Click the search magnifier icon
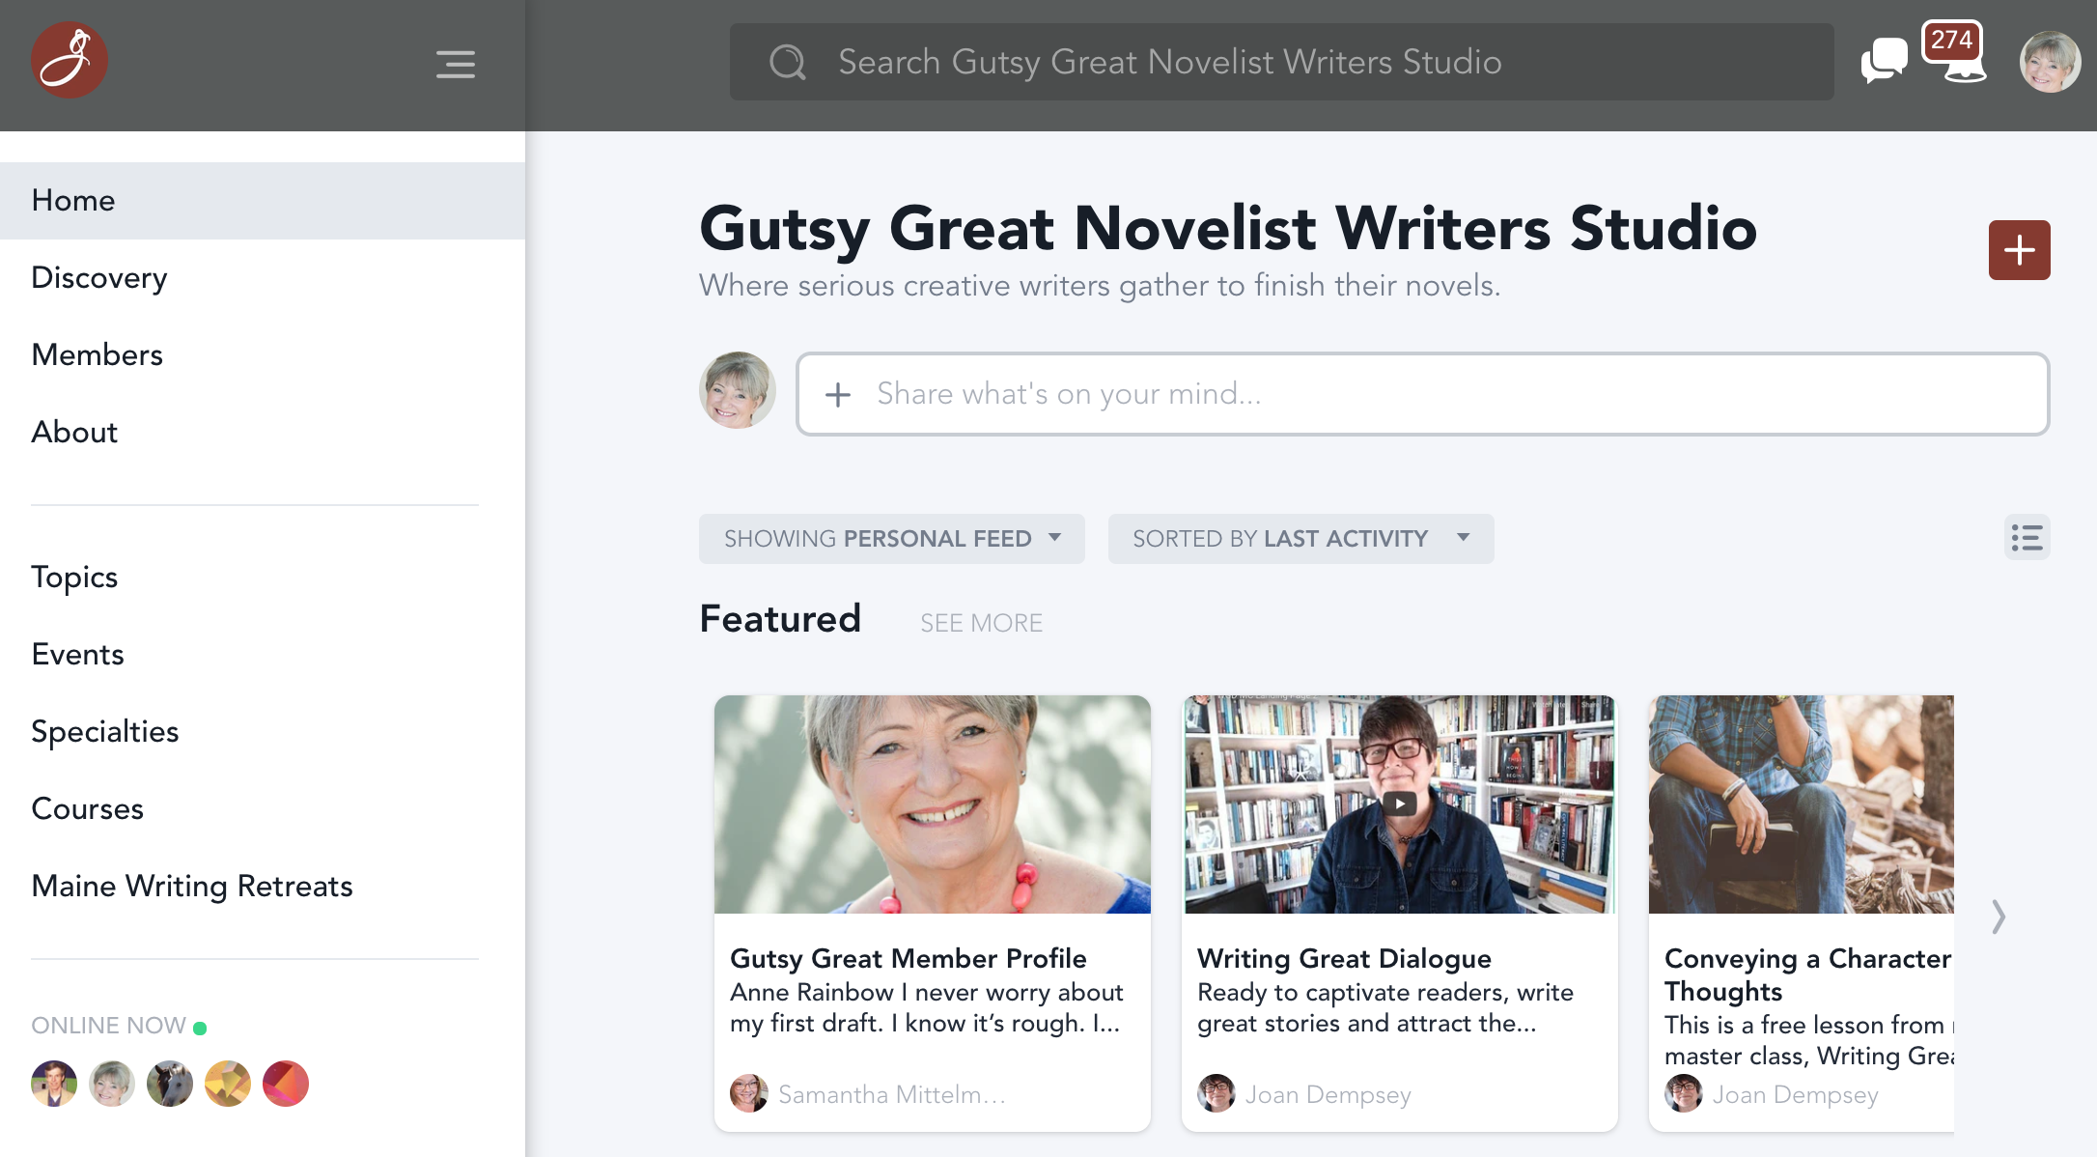Image resolution: width=2097 pixels, height=1157 pixels. [x=788, y=63]
